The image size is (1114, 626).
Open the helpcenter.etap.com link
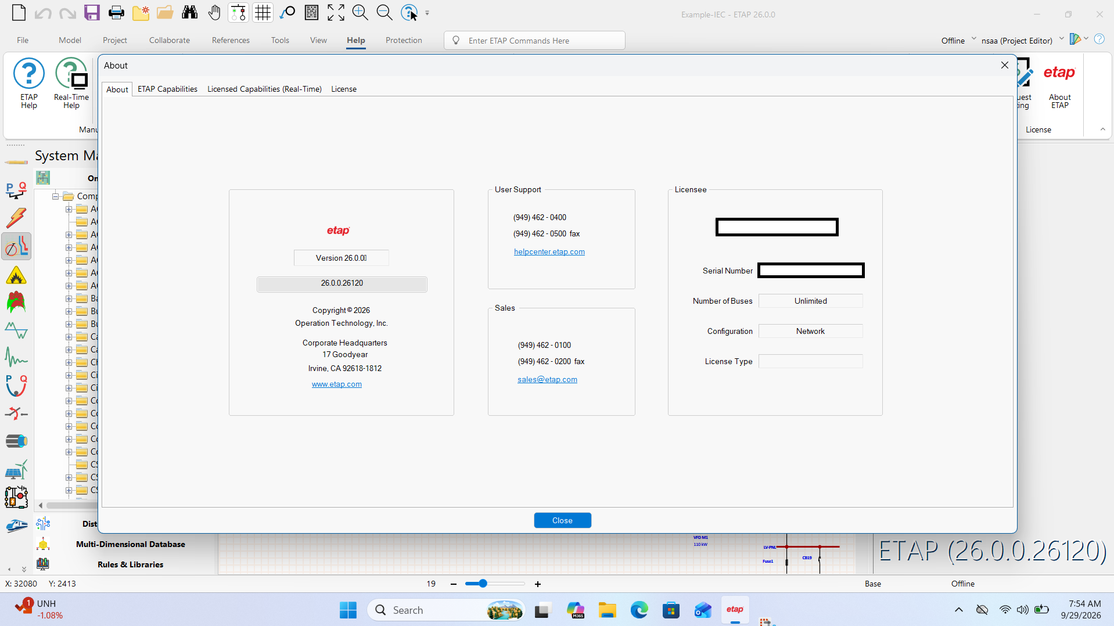(x=549, y=251)
